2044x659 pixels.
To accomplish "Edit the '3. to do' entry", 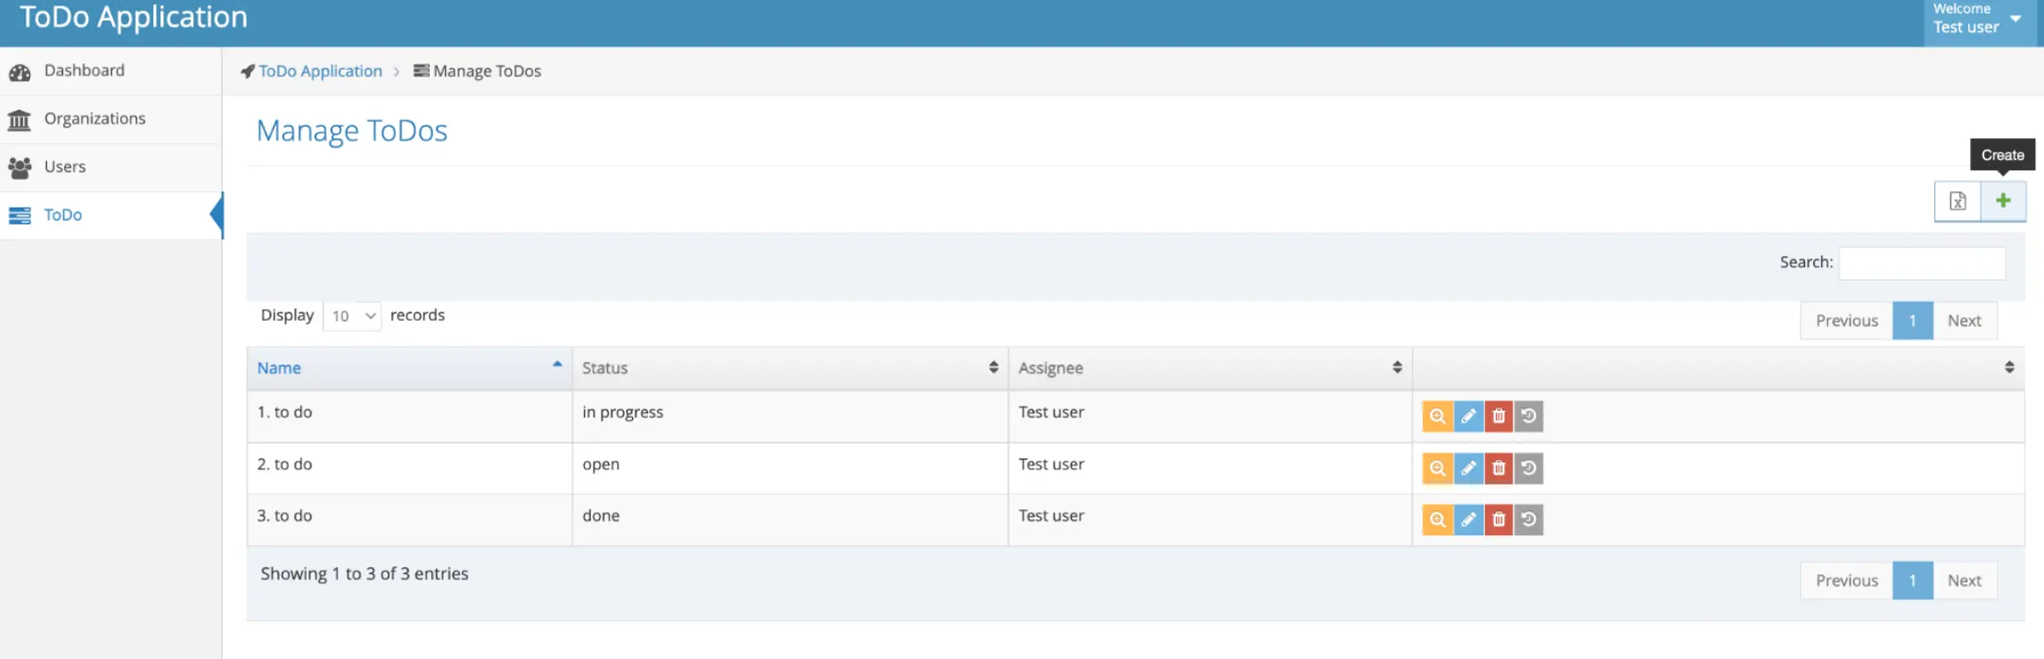I will (1468, 520).
